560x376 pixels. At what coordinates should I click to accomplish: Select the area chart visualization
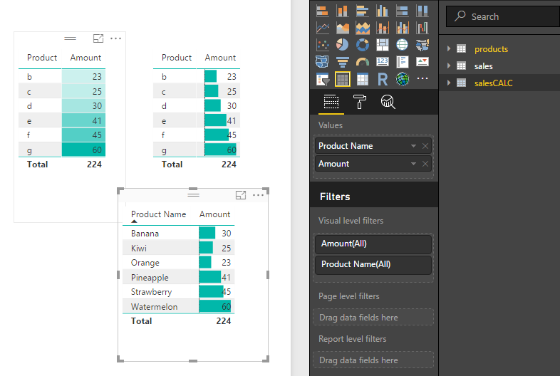tap(343, 28)
